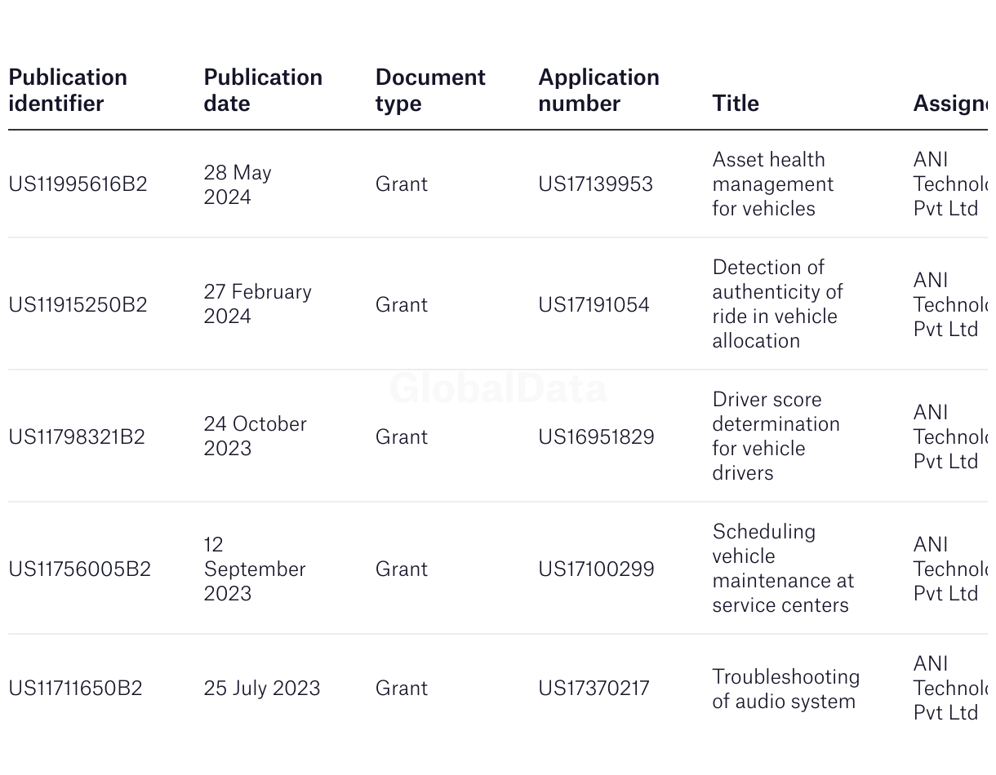Select publication identifier US11711650B2

point(75,689)
